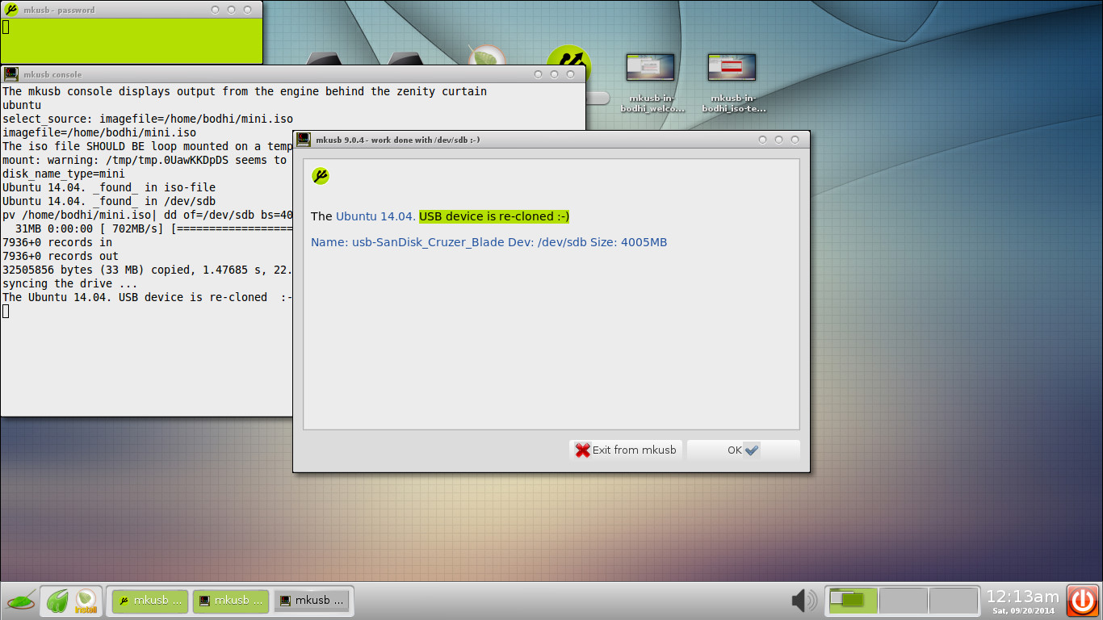Click the leftmost title button of the mkusb dialog

(763, 140)
